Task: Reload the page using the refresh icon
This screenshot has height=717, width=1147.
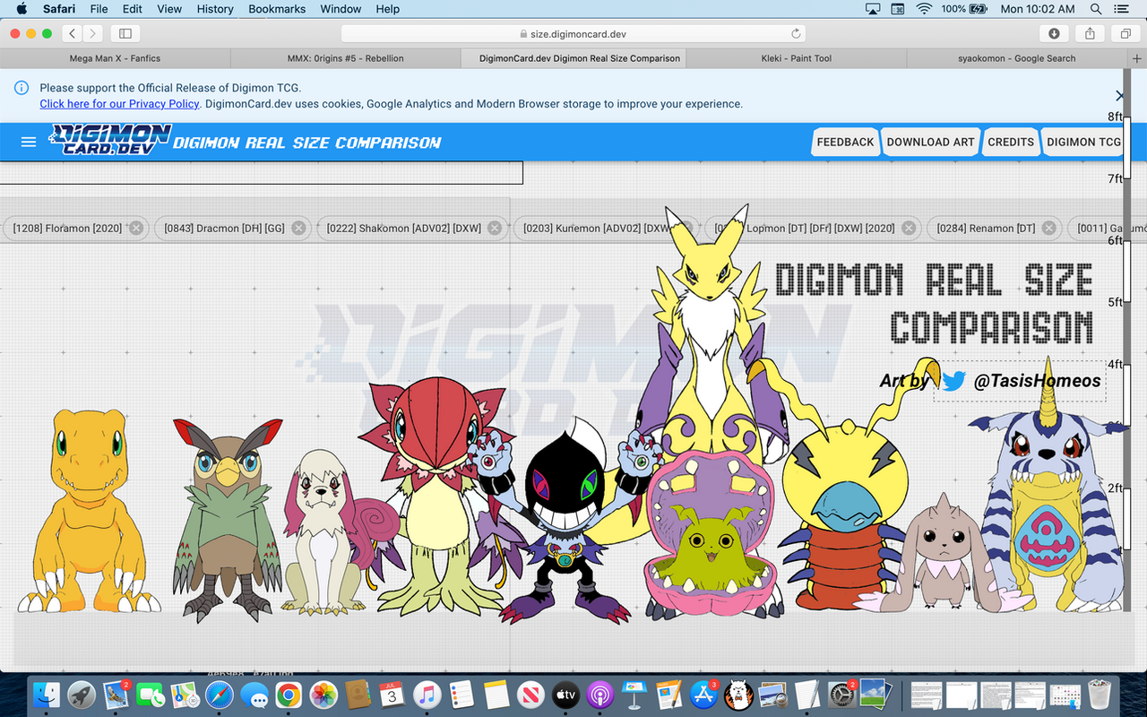Action: 795,33
